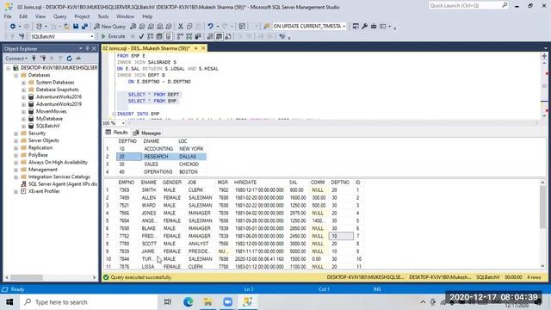Toggle Include Client Statistics icon
Image resolution: width=551 pixels, height=310 pixels.
pos(198,36)
